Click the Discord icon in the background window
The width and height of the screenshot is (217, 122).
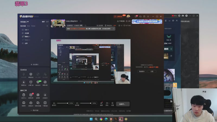[183, 16]
